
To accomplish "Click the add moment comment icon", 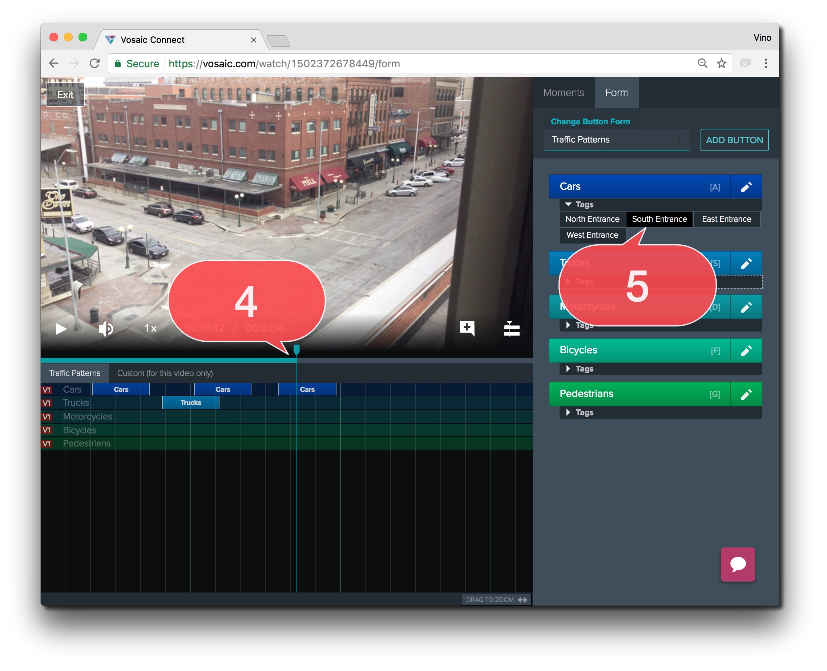I will click(x=467, y=329).
